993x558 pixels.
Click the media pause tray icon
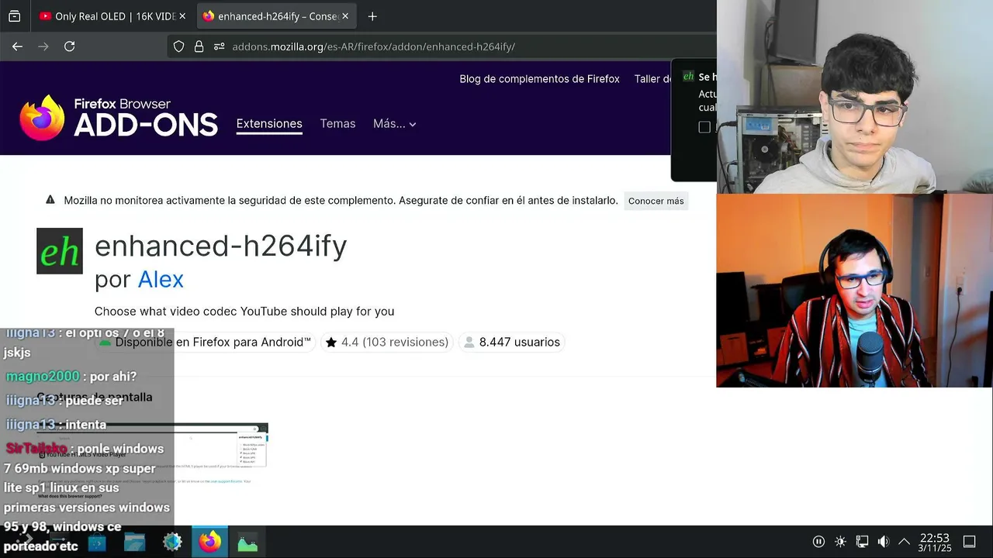(818, 542)
